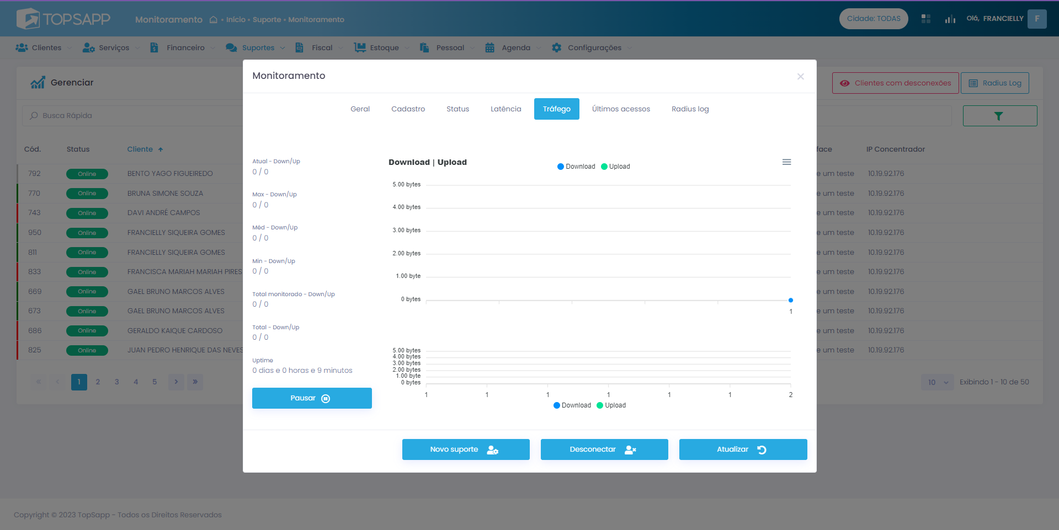The width and height of the screenshot is (1059, 530).
Task: Open the page size 10 dropdown
Action: pos(937,382)
